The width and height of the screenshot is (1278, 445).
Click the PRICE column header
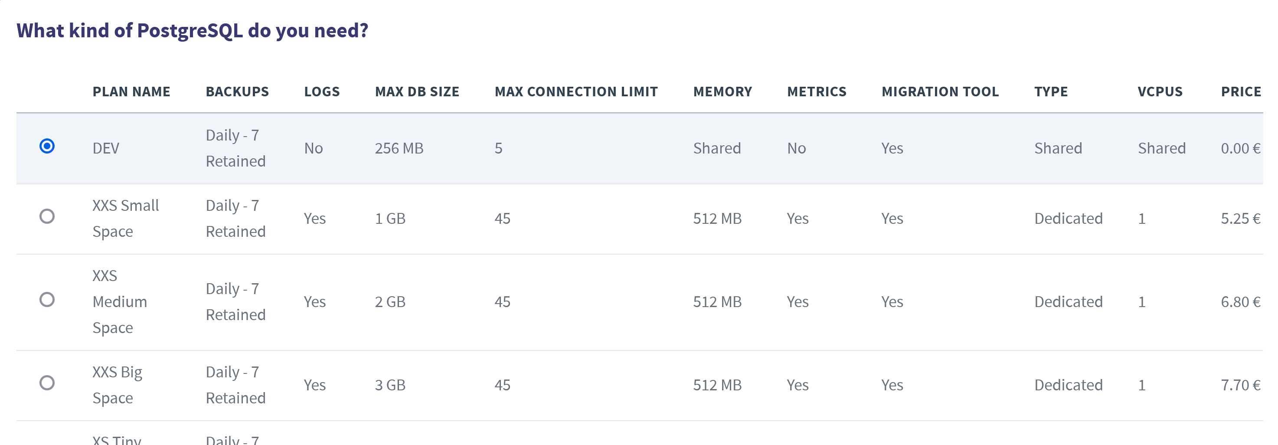pos(1241,92)
